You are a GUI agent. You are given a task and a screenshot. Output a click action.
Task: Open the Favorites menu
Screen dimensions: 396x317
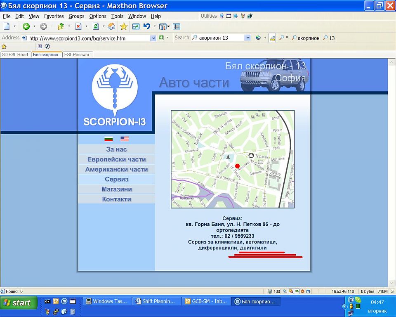point(54,16)
